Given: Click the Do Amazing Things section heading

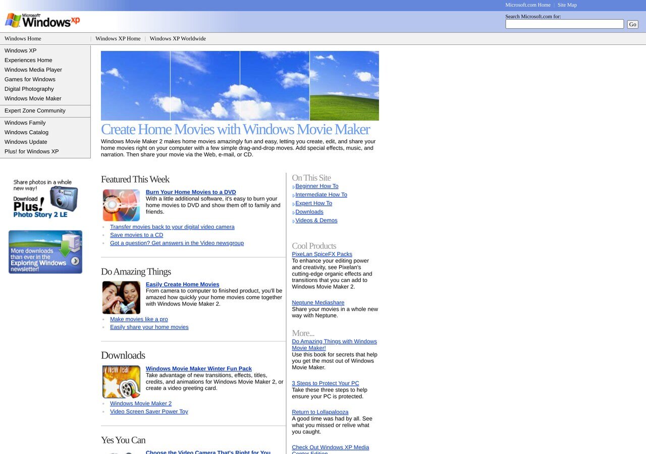Looking at the screenshot, I should (136, 271).
